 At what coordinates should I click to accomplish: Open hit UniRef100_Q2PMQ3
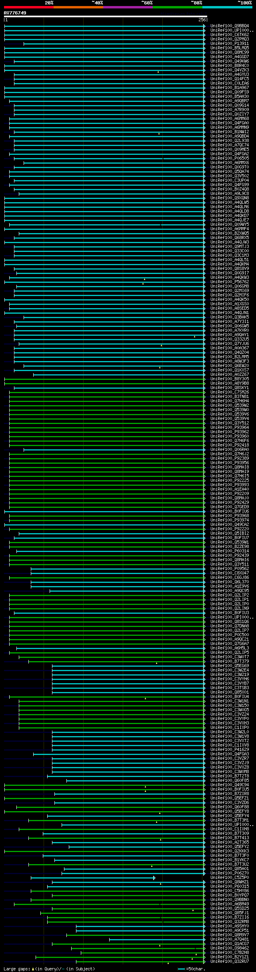230,39
